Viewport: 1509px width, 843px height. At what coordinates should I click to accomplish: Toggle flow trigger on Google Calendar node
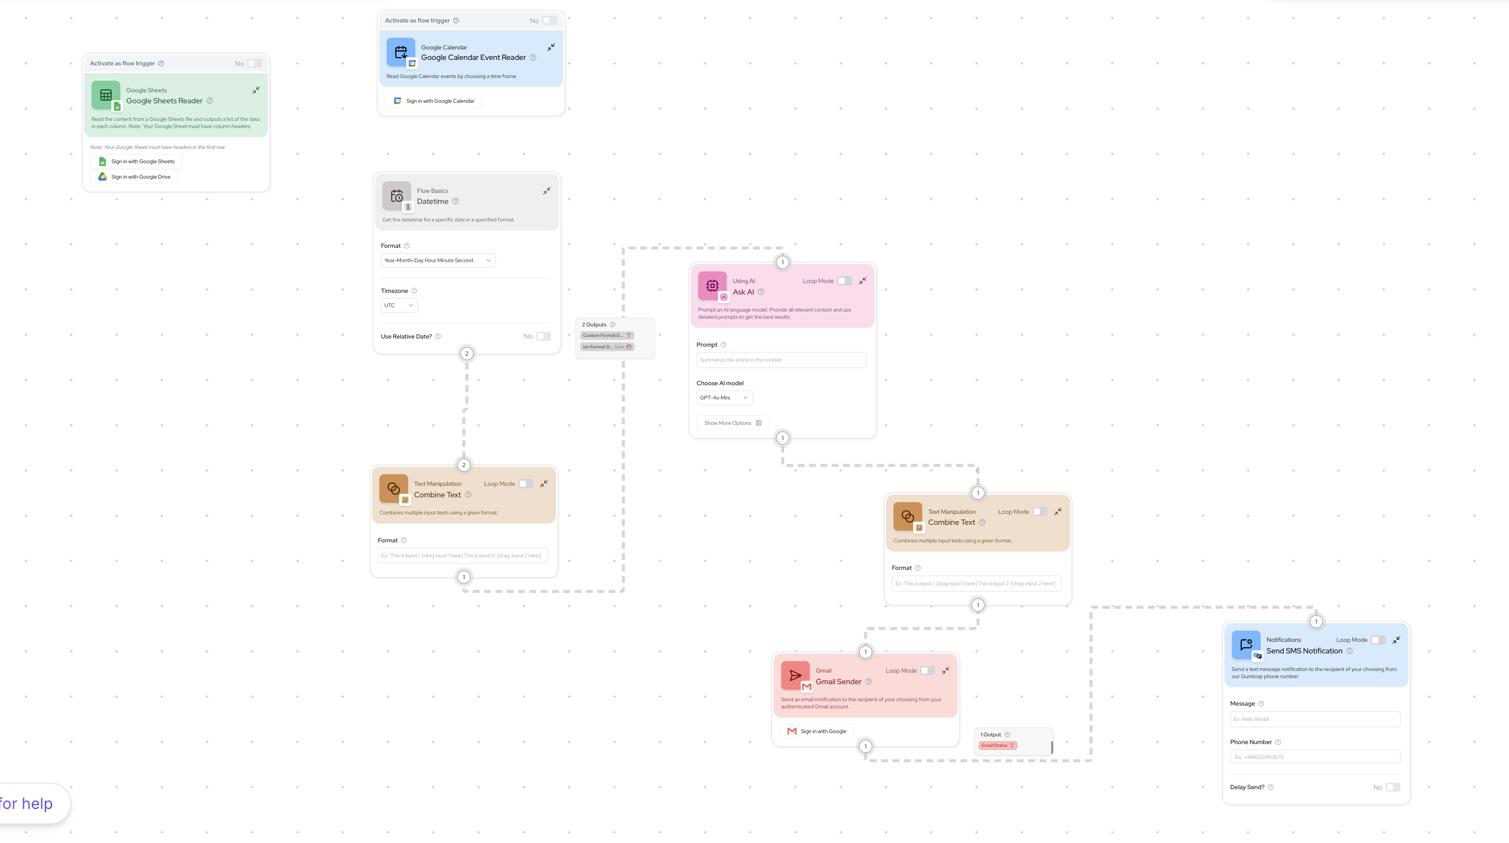point(549,20)
